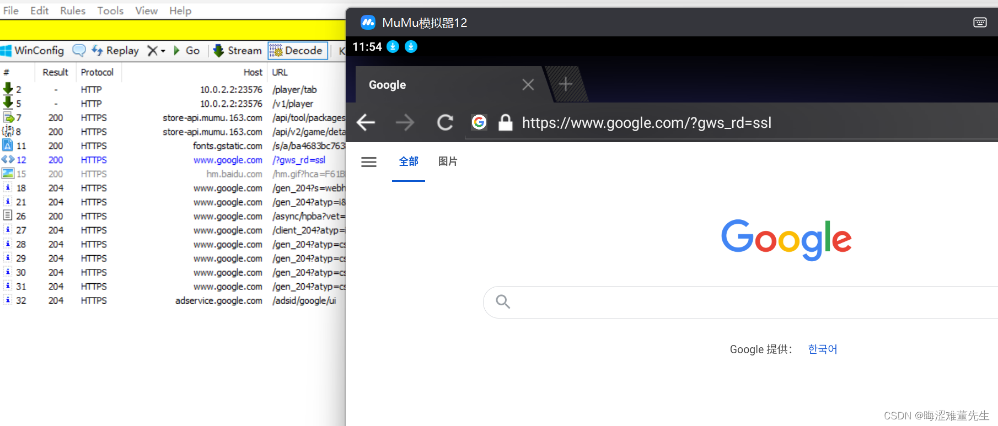Select the 全部 search tab

[x=409, y=161]
